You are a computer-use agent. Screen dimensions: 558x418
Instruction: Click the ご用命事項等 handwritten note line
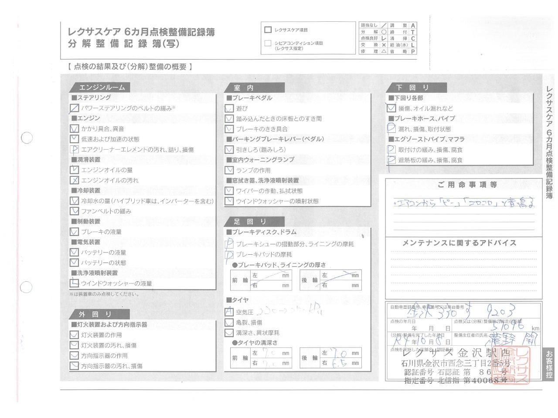464,203
